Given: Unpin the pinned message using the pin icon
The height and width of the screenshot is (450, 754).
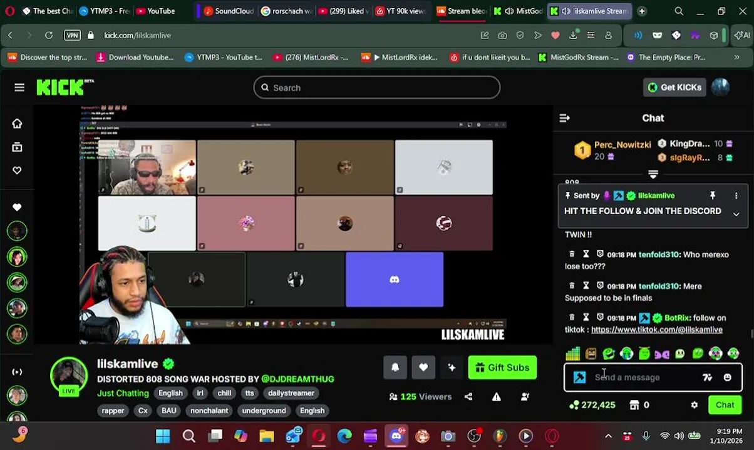Looking at the screenshot, I should click(713, 196).
